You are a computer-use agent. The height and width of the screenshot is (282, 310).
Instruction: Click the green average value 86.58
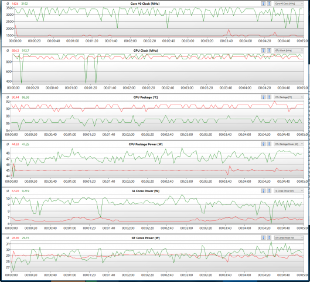click(x=26, y=98)
